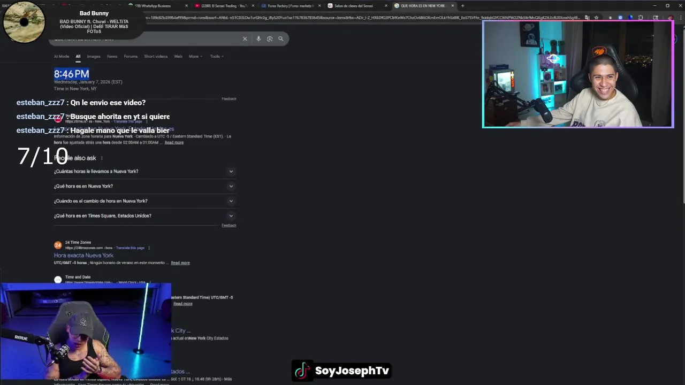
Task: Open the More filters dropdown
Action: tap(195, 56)
